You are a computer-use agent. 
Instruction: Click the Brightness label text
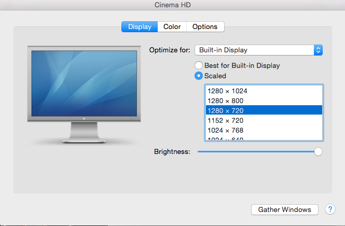tap(172, 152)
